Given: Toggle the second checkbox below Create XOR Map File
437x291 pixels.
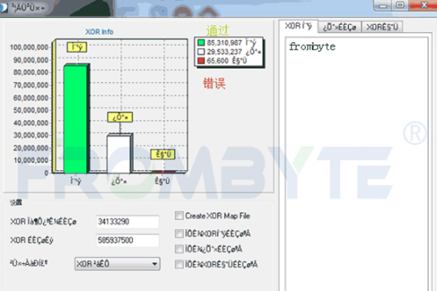Looking at the screenshot, I should click(179, 234).
